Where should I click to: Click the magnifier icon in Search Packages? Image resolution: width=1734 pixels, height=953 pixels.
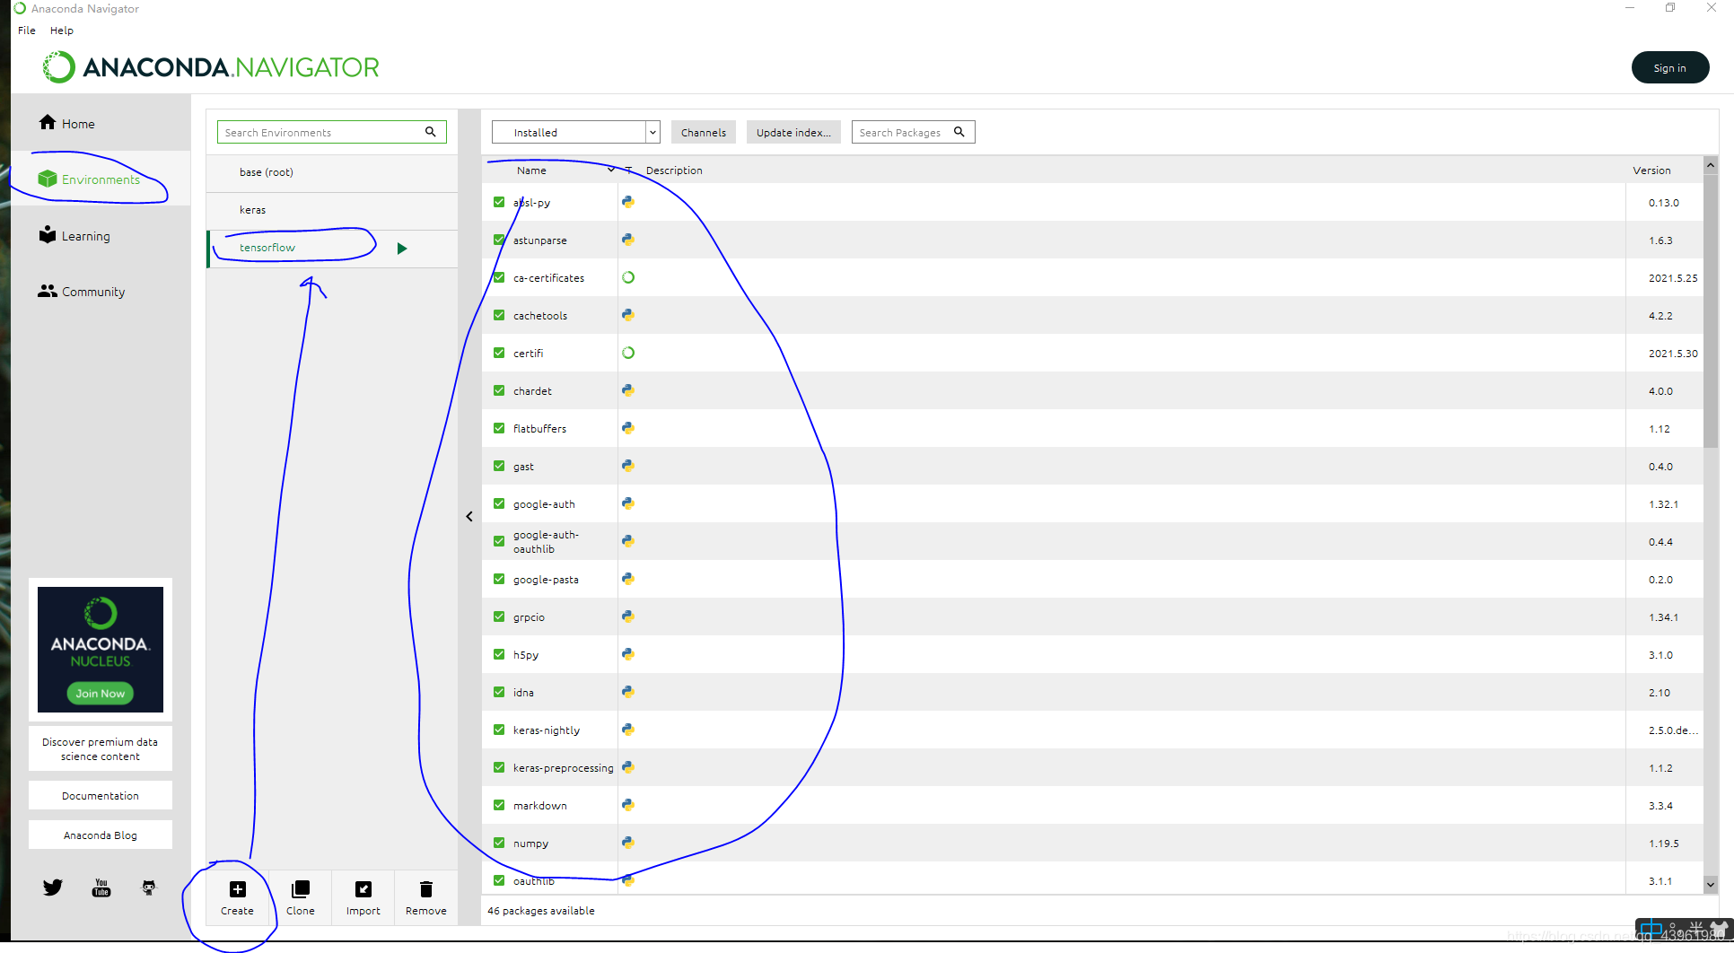(x=959, y=132)
